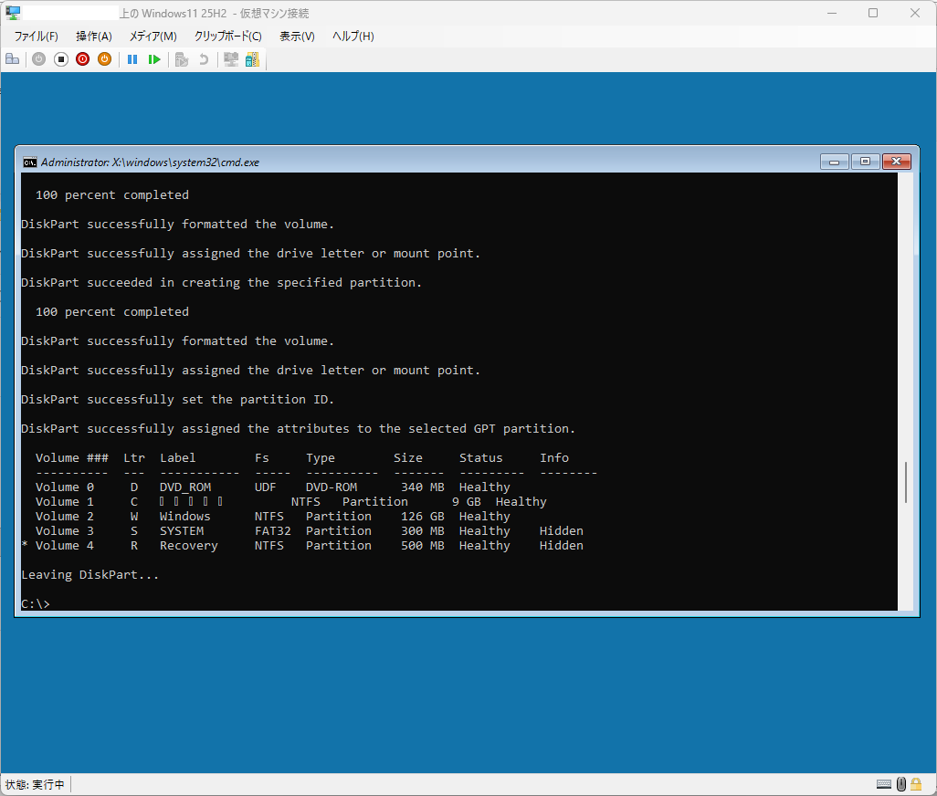Click the 'Volume 2' row text
This screenshot has width=937, height=796.
(65, 517)
